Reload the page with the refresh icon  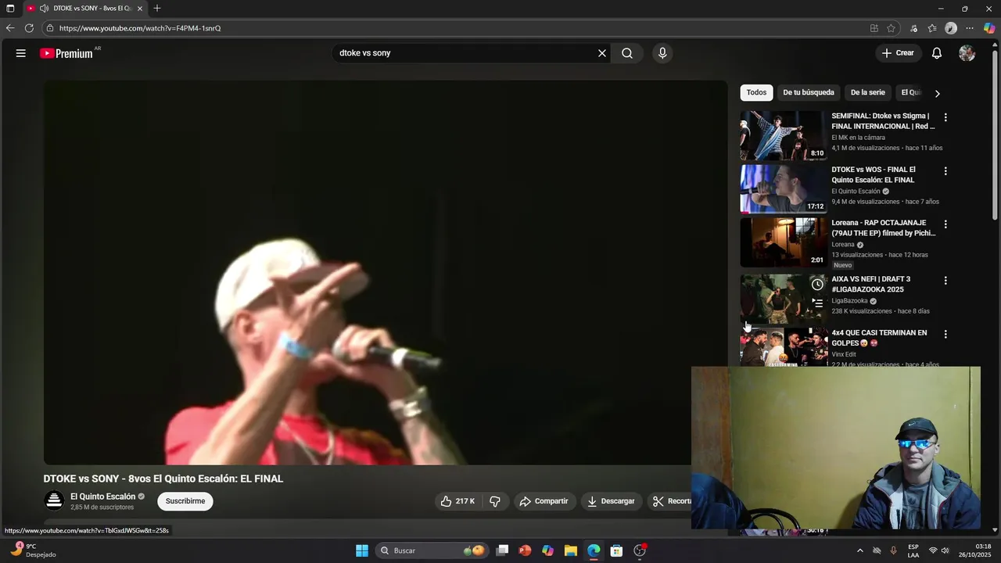tap(29, 28)
